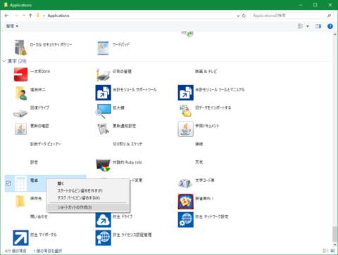
Task: Open the recent locations dropdown arrow
Action: click(24, 15)
